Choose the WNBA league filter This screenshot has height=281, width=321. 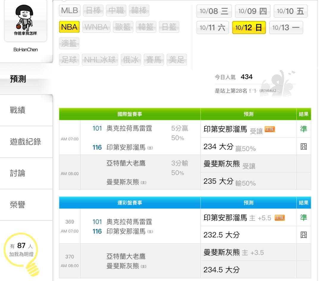point(97,27)
